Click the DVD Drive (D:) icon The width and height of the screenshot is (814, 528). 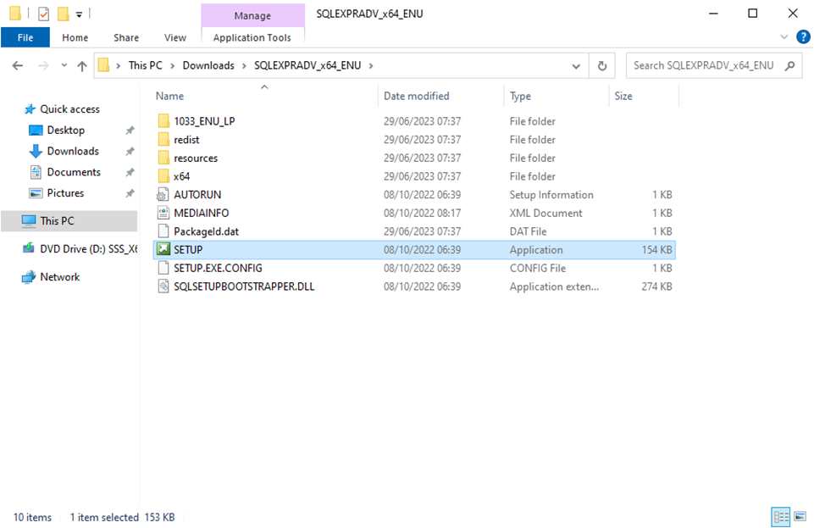point(29,248)
